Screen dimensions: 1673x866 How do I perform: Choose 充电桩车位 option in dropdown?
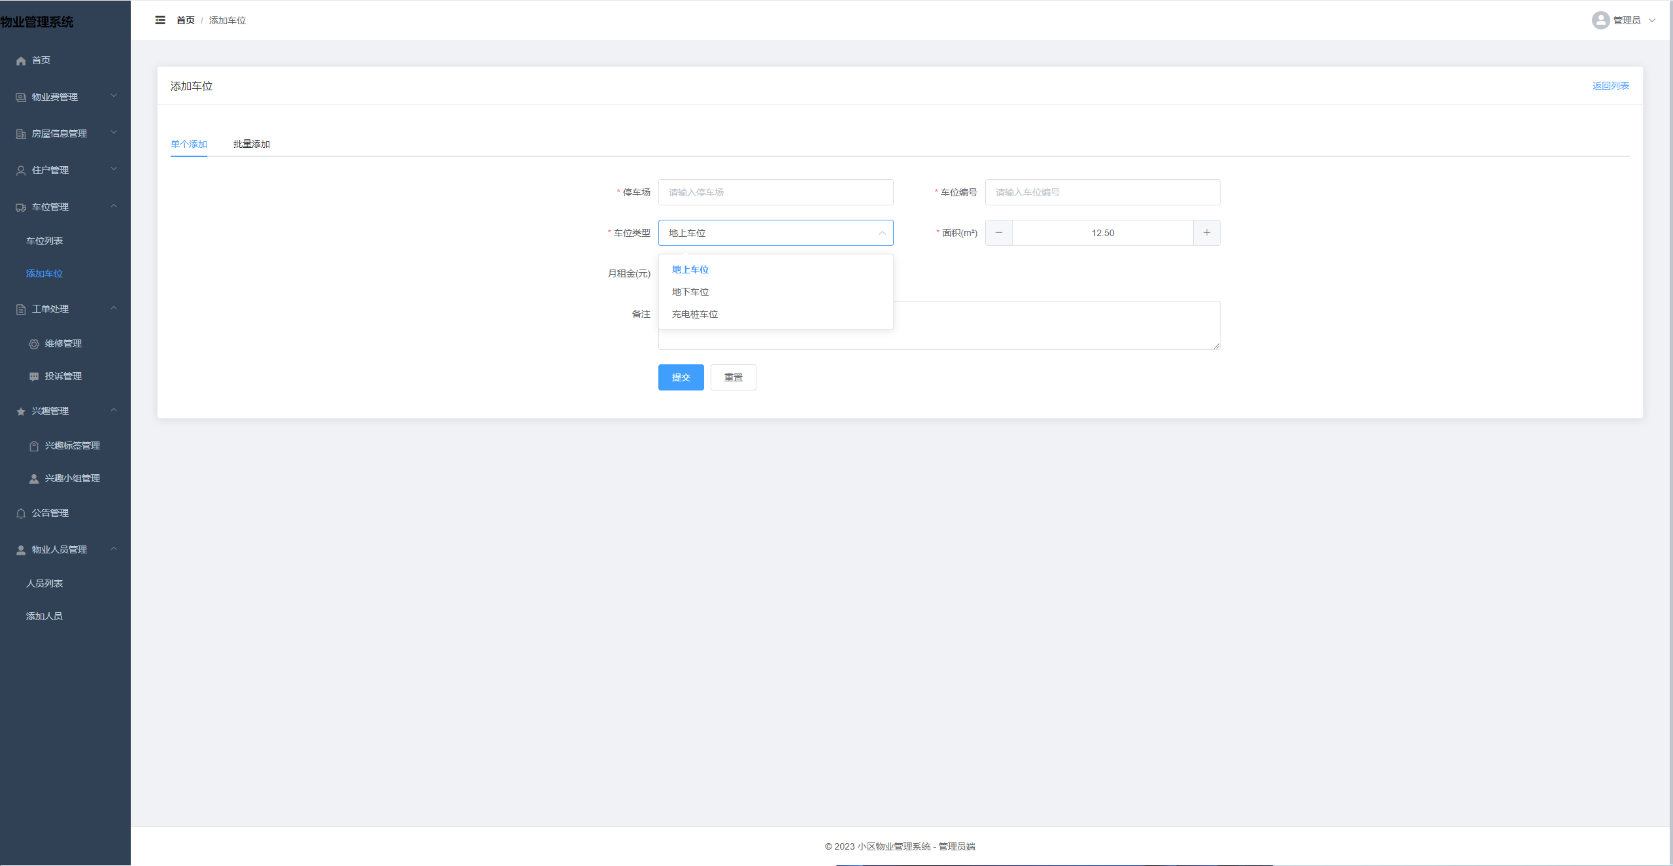[695, 315]
